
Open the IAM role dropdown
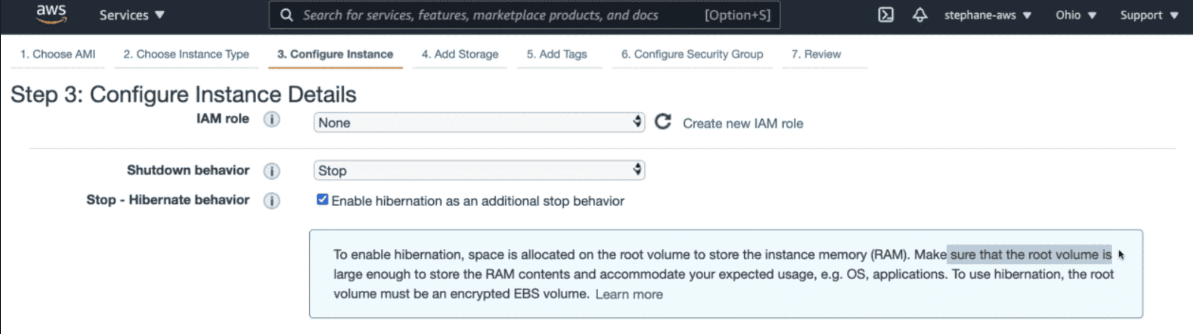click(479, 123)
